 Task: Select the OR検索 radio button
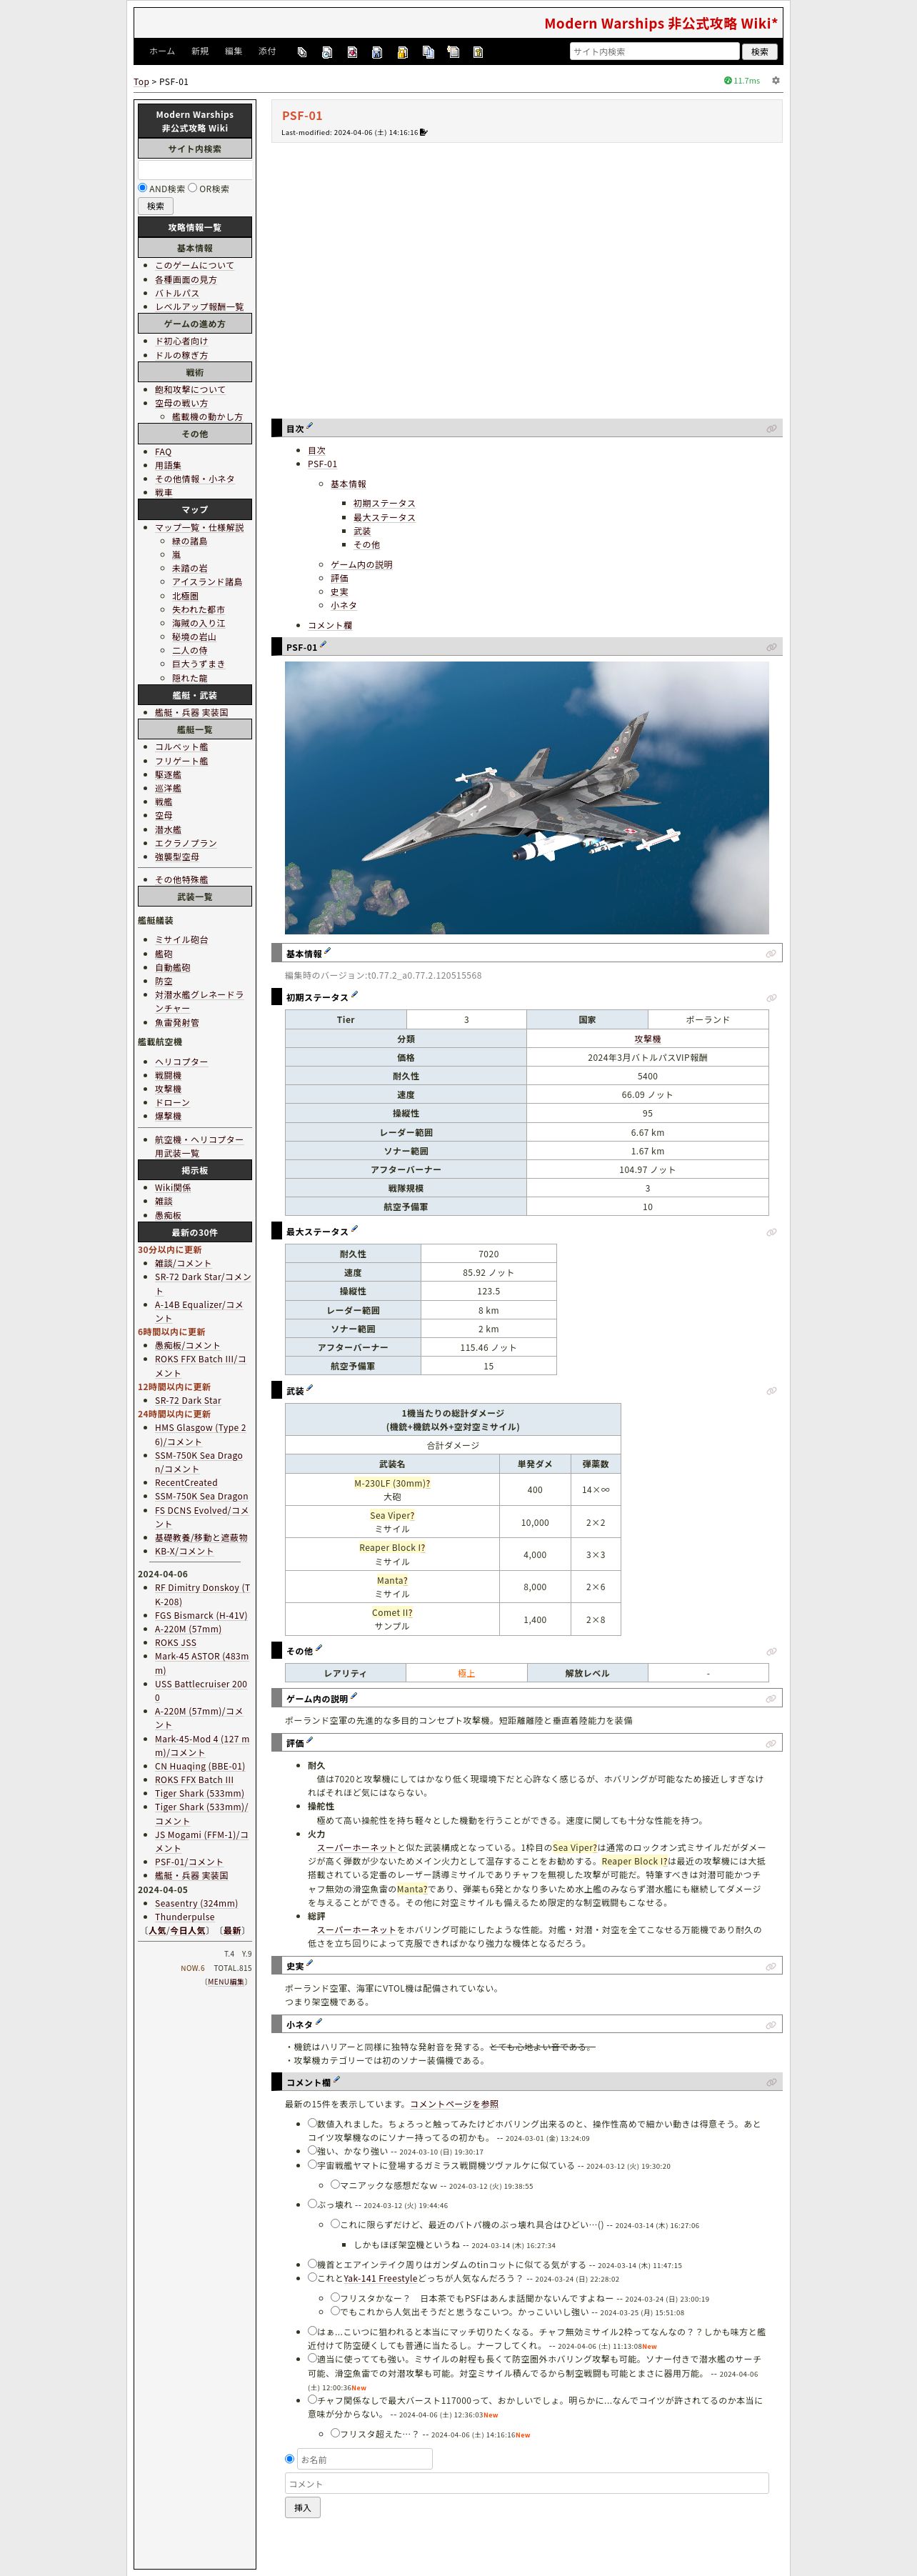[192, 187]
